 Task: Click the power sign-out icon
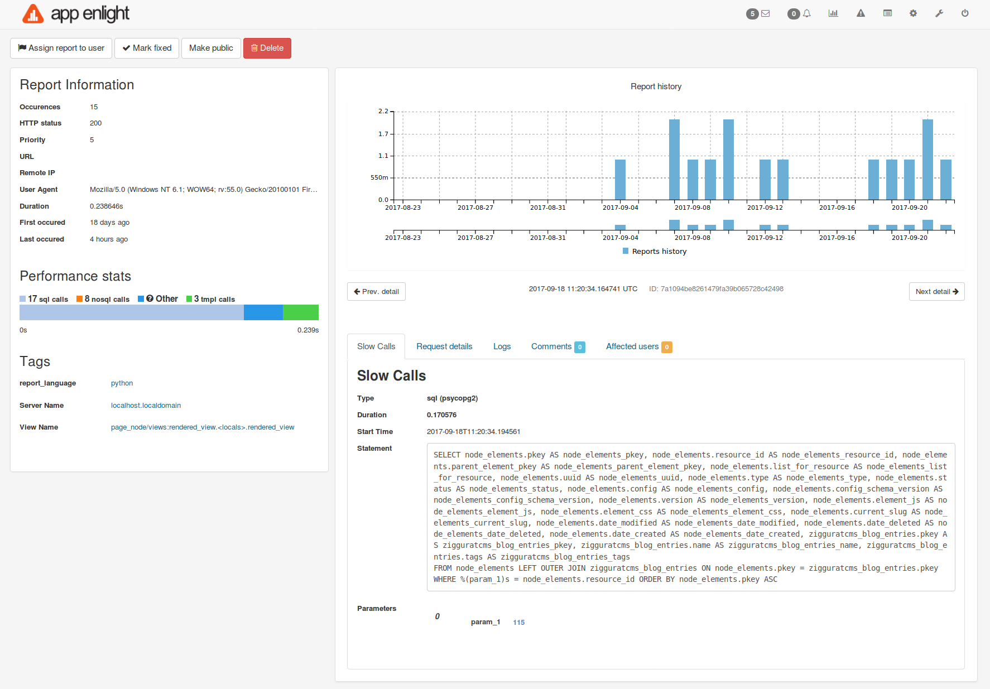pos(965,13)
